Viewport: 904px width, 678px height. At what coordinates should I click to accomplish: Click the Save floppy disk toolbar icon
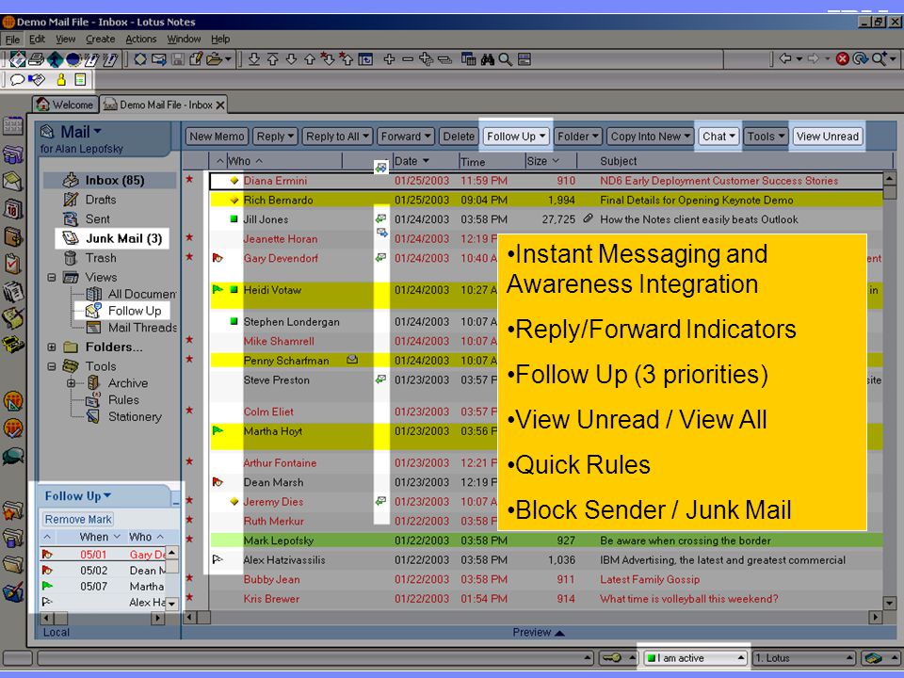(177, 58)
